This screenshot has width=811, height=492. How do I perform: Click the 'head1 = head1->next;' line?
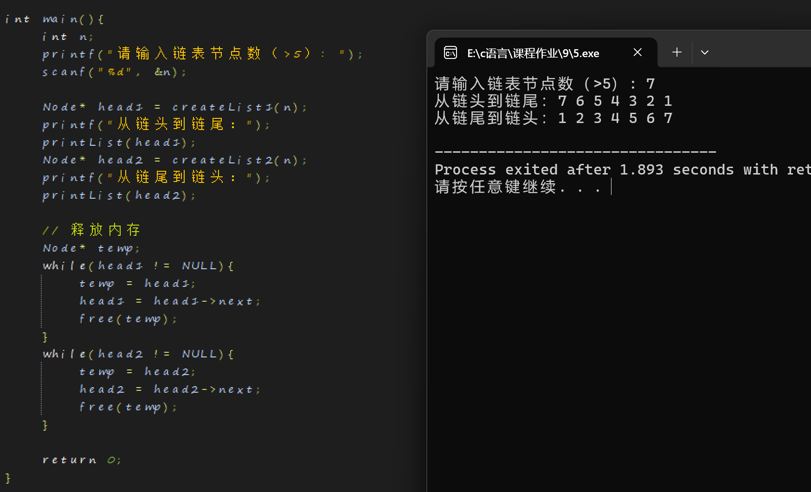coord(170,302)
